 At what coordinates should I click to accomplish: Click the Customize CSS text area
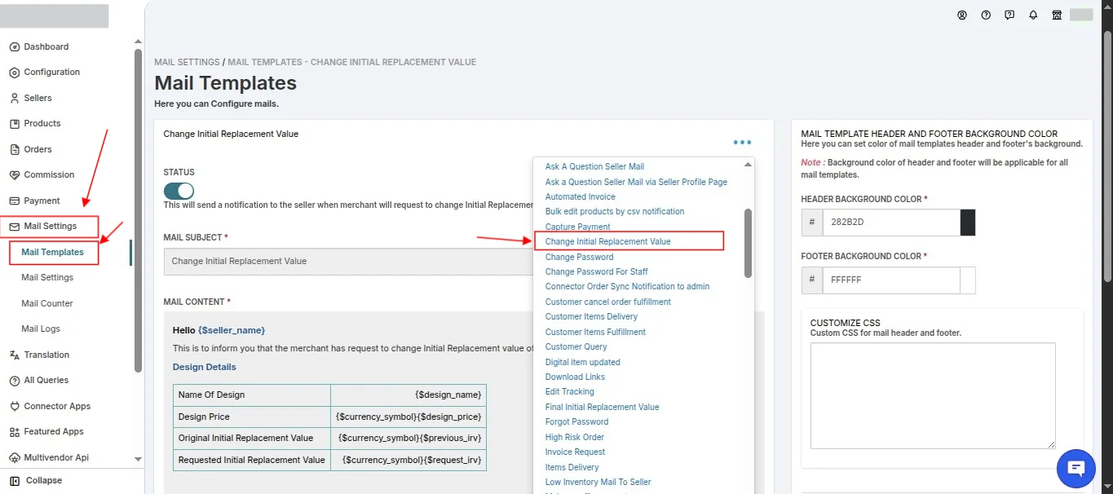click(x=933, y=395)
